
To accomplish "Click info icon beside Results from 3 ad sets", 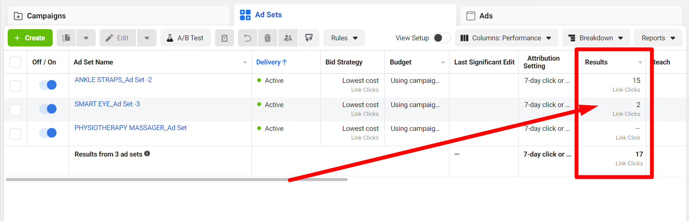I will (147, 154).
